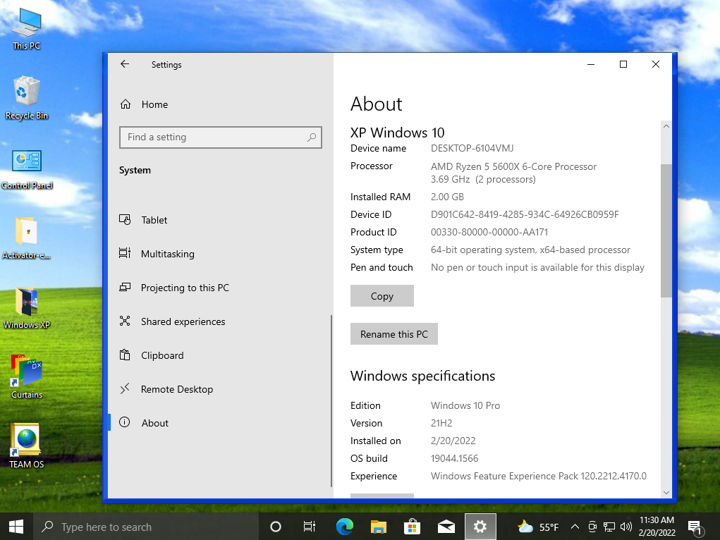Click the search magnifier in Find a setting
This screenshot has width=720, height=540.
tap(312, 137)
